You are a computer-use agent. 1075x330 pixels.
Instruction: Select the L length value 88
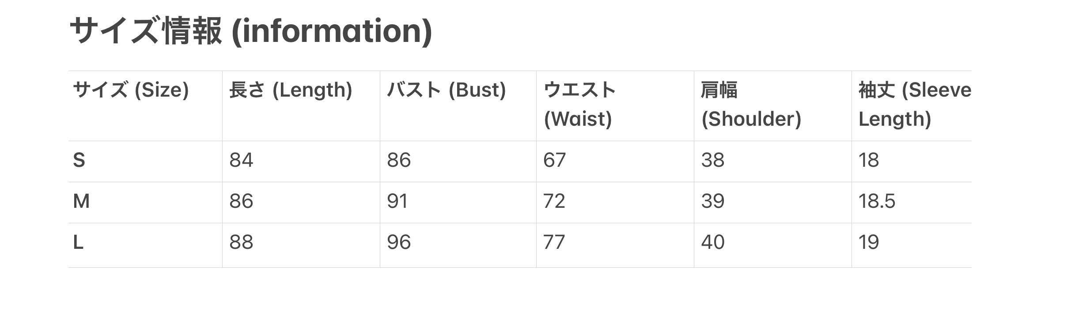click(x=241, y=242)
